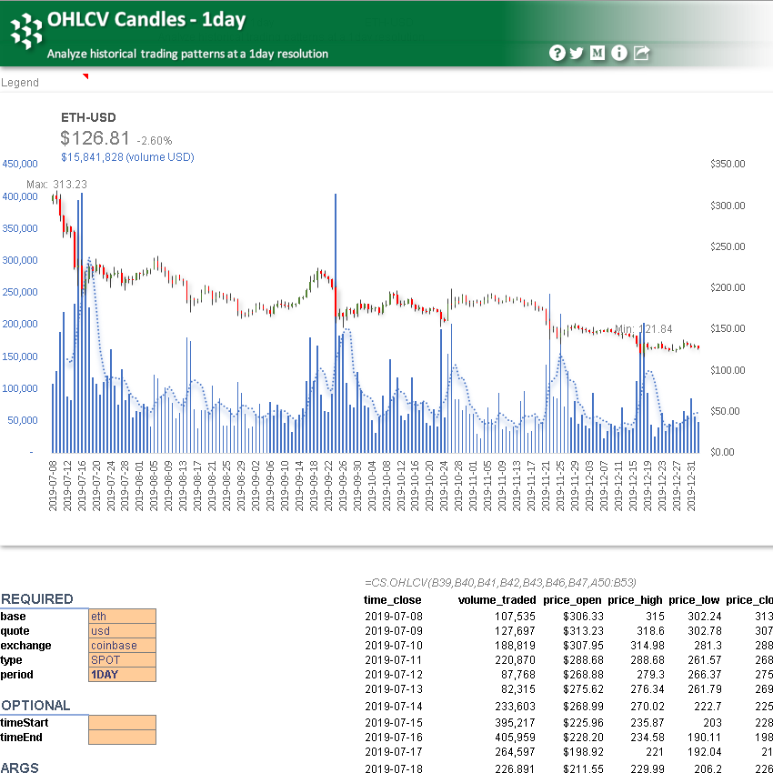Open the Medium icon in the header
Screen dimensions: 773x773
coord(597,53)
